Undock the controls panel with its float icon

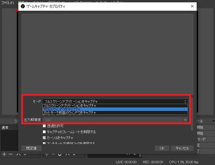213,121
